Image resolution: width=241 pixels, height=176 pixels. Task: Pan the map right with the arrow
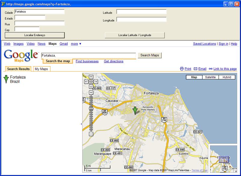[x=96, y=82]
